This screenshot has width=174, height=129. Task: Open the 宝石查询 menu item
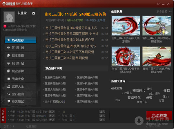[x=20, y=94]
